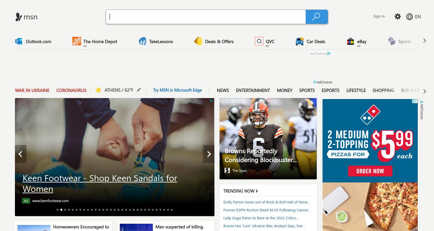Open Car Deals shortcut label
Viewport: 434px width, 231px height.
click(316, 42)
